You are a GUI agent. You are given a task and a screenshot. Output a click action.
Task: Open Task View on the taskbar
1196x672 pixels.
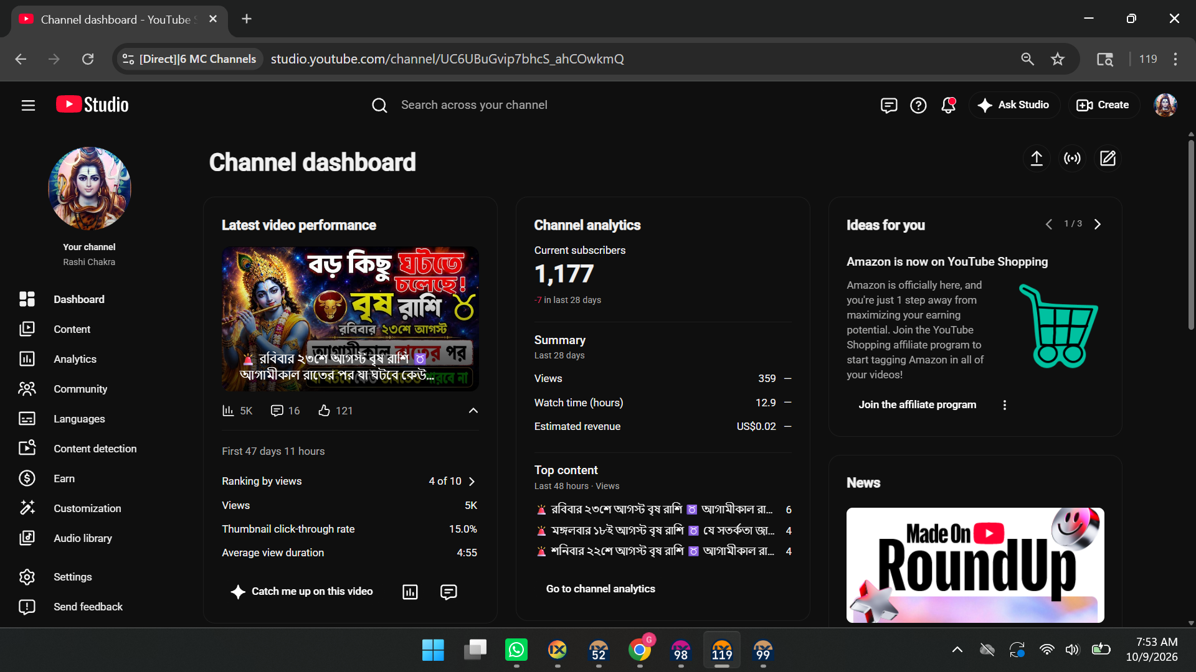point(475,650)
